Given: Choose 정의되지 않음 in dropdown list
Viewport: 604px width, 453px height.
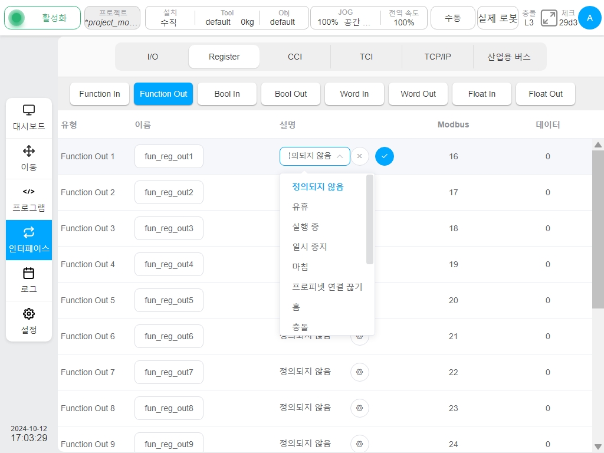Looking at the screenshot, I should pyautogui.click(x=318, y=187).
